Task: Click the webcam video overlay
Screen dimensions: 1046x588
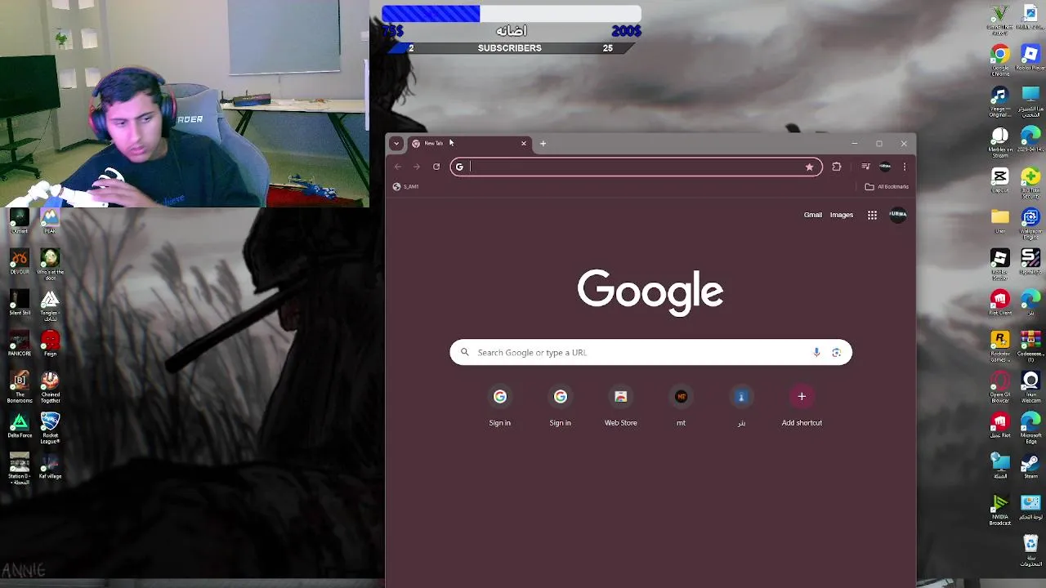Action: coord(185,104)
